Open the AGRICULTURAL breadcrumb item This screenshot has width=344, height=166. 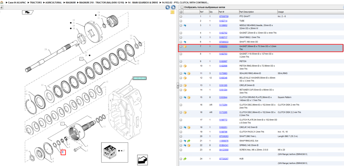coord(54,2)
